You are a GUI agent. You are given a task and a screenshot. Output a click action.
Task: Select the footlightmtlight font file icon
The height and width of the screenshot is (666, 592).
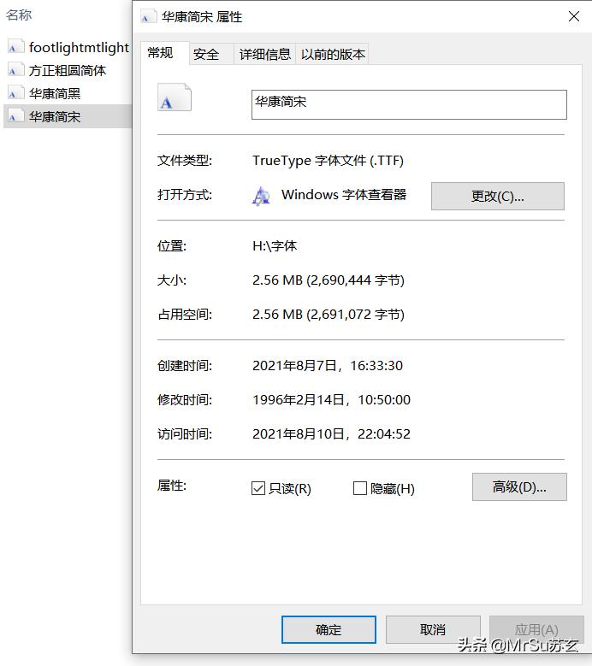15,47
